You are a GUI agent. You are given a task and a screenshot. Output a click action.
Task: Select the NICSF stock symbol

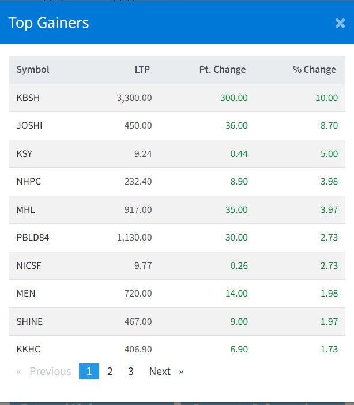(x=29, y=265)
